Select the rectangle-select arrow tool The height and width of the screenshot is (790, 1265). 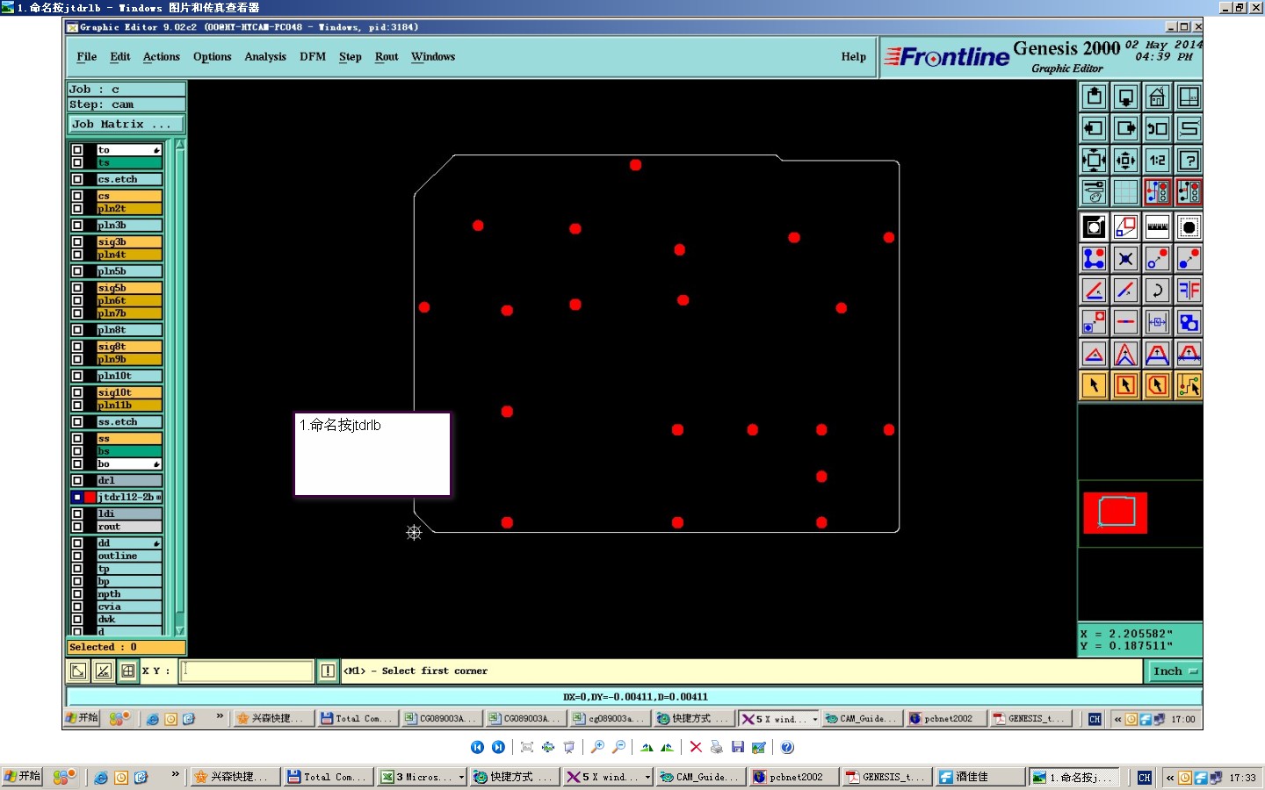1125,385
